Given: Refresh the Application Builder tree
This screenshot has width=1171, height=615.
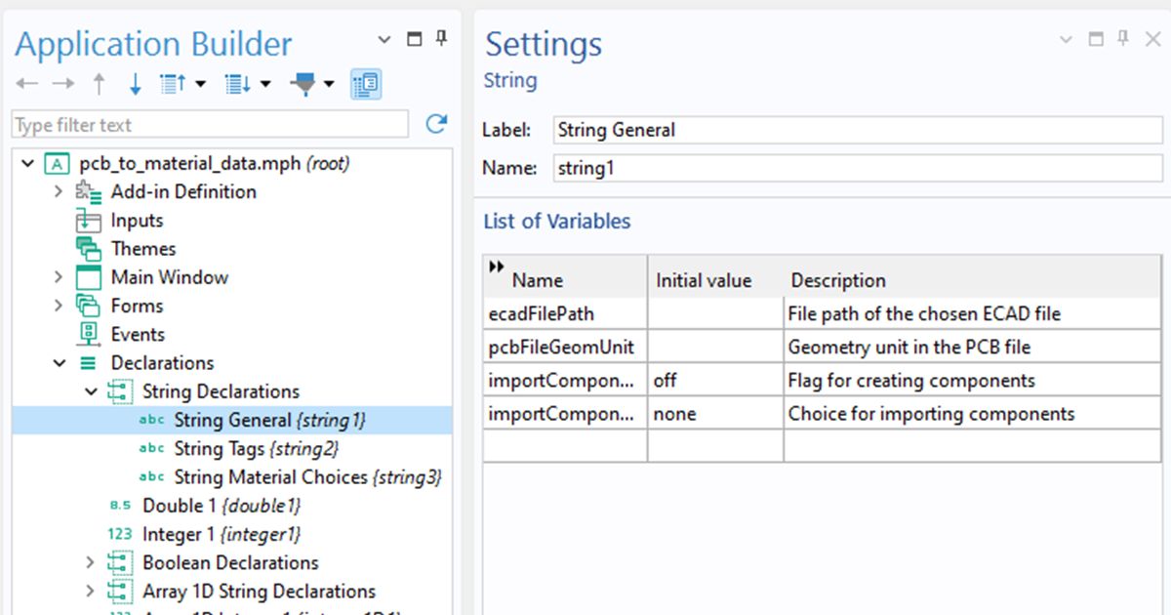Looking at the screenshot, I should pyautogui.click(x=436, y=124).
